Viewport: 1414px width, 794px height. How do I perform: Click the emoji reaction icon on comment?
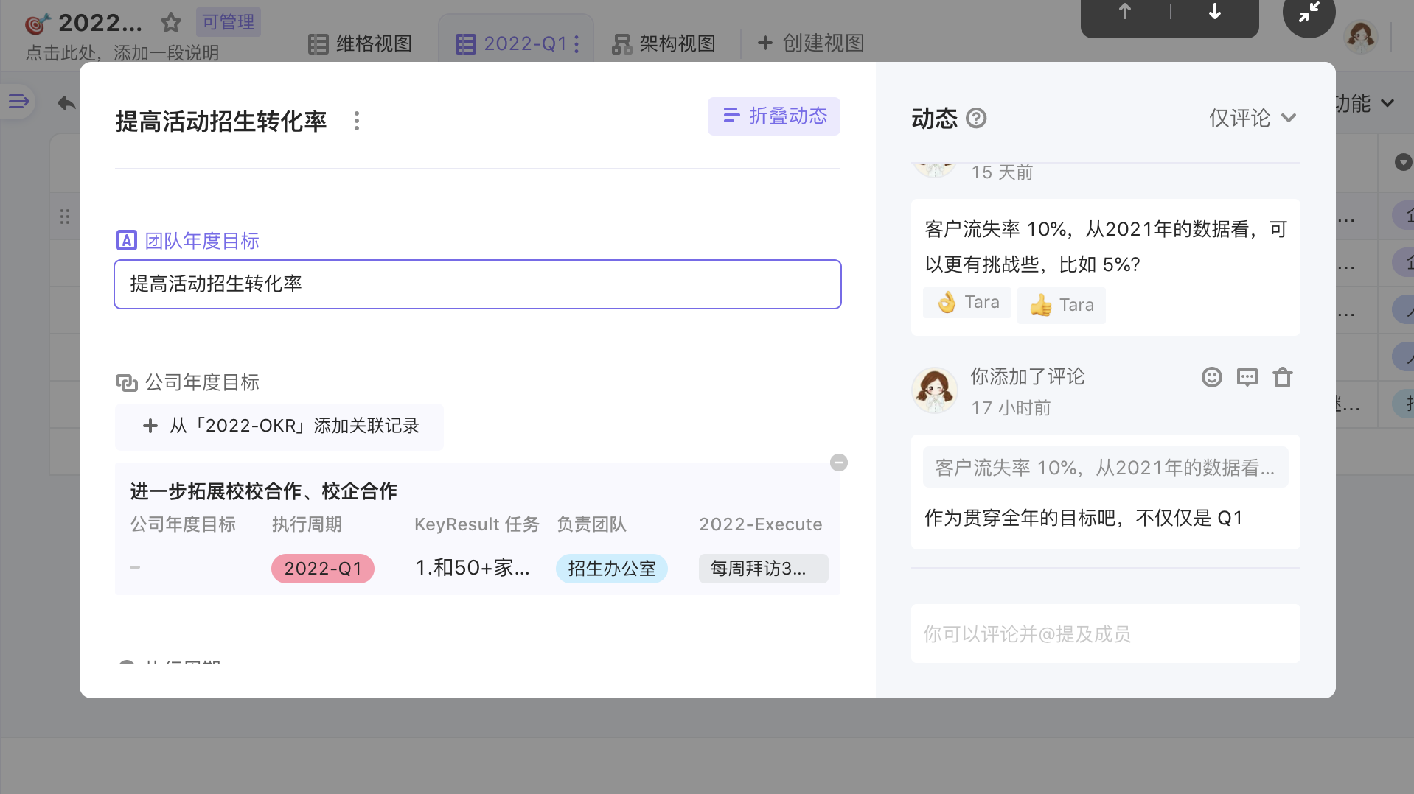tap(1211, 377)
